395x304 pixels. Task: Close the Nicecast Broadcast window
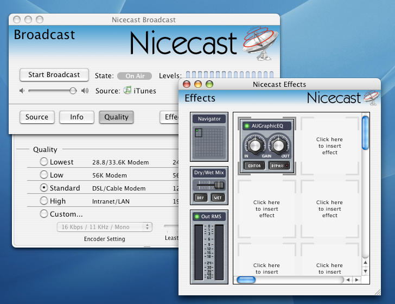coord(17,20)
